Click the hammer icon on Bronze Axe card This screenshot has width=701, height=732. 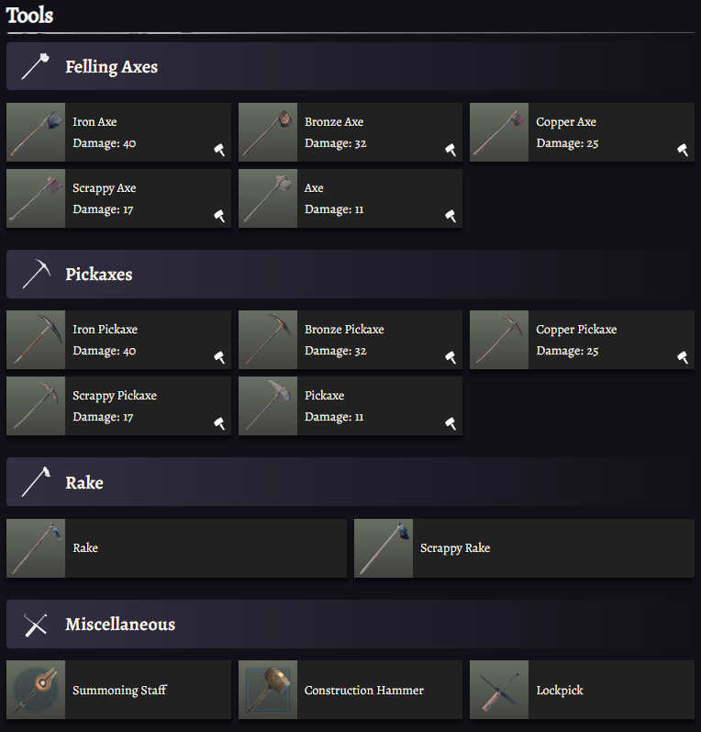coord(451,150)
